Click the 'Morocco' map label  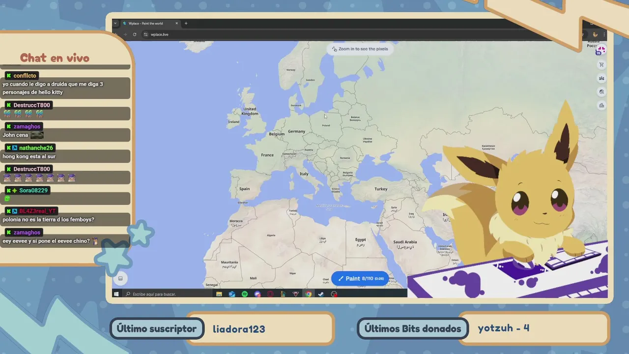pos(236,221)
